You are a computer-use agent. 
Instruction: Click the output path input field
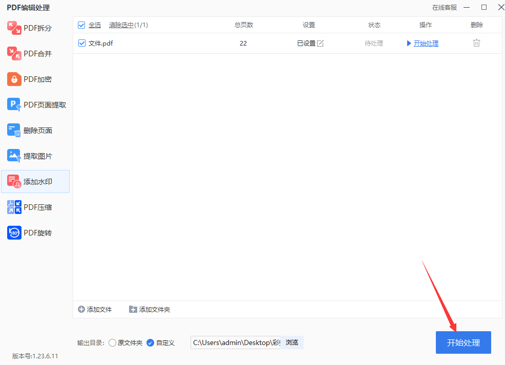[236, 342]
